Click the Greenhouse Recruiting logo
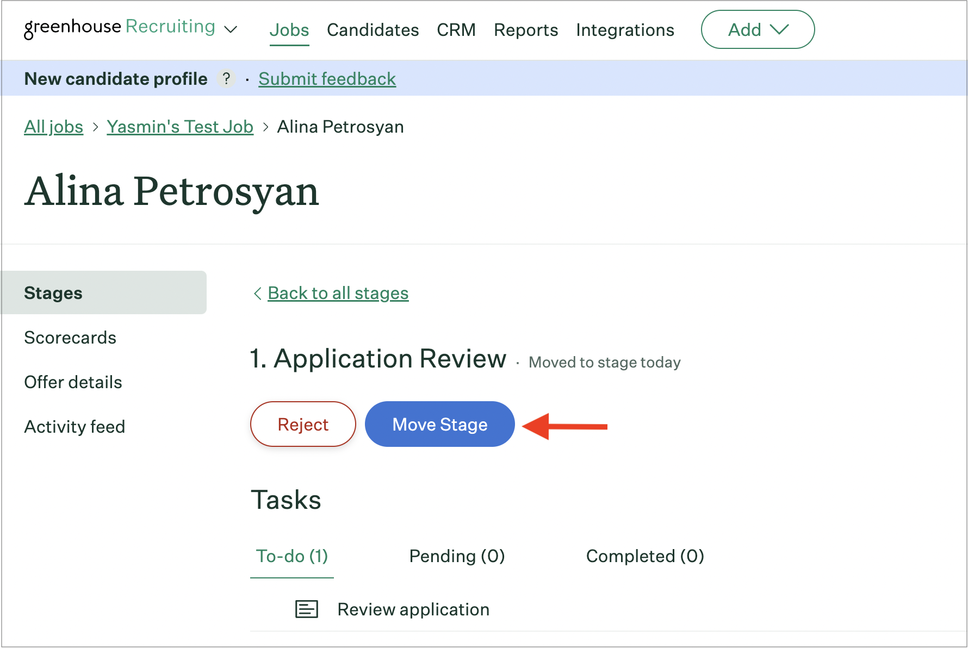 point(120,27)
